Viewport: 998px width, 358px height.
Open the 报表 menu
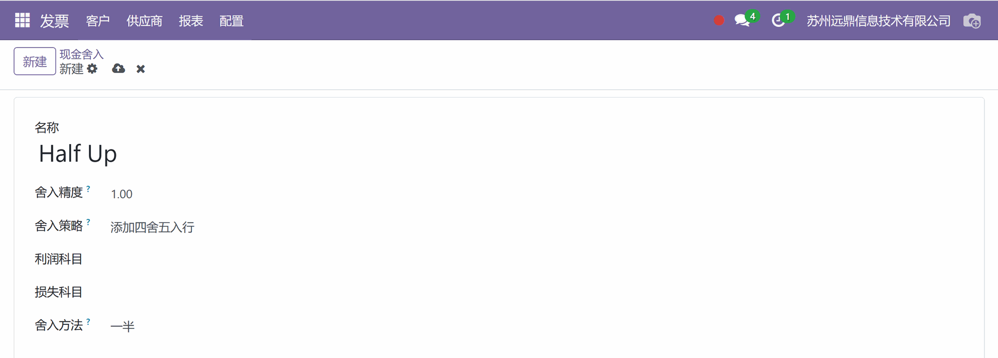click(x=191, y=21)
